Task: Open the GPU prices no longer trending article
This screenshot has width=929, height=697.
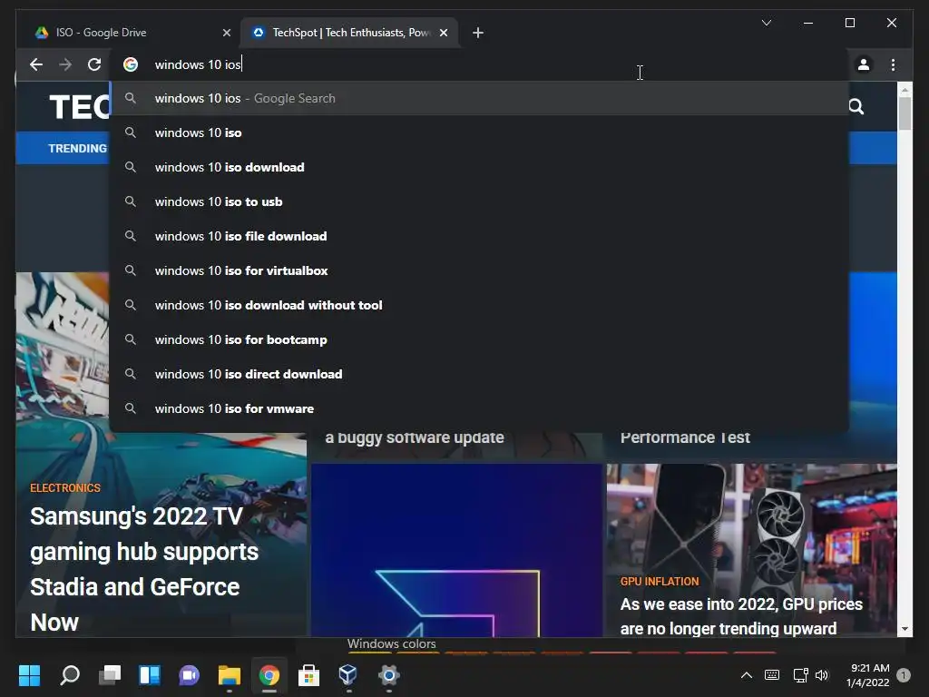Action: click(741, 616)
